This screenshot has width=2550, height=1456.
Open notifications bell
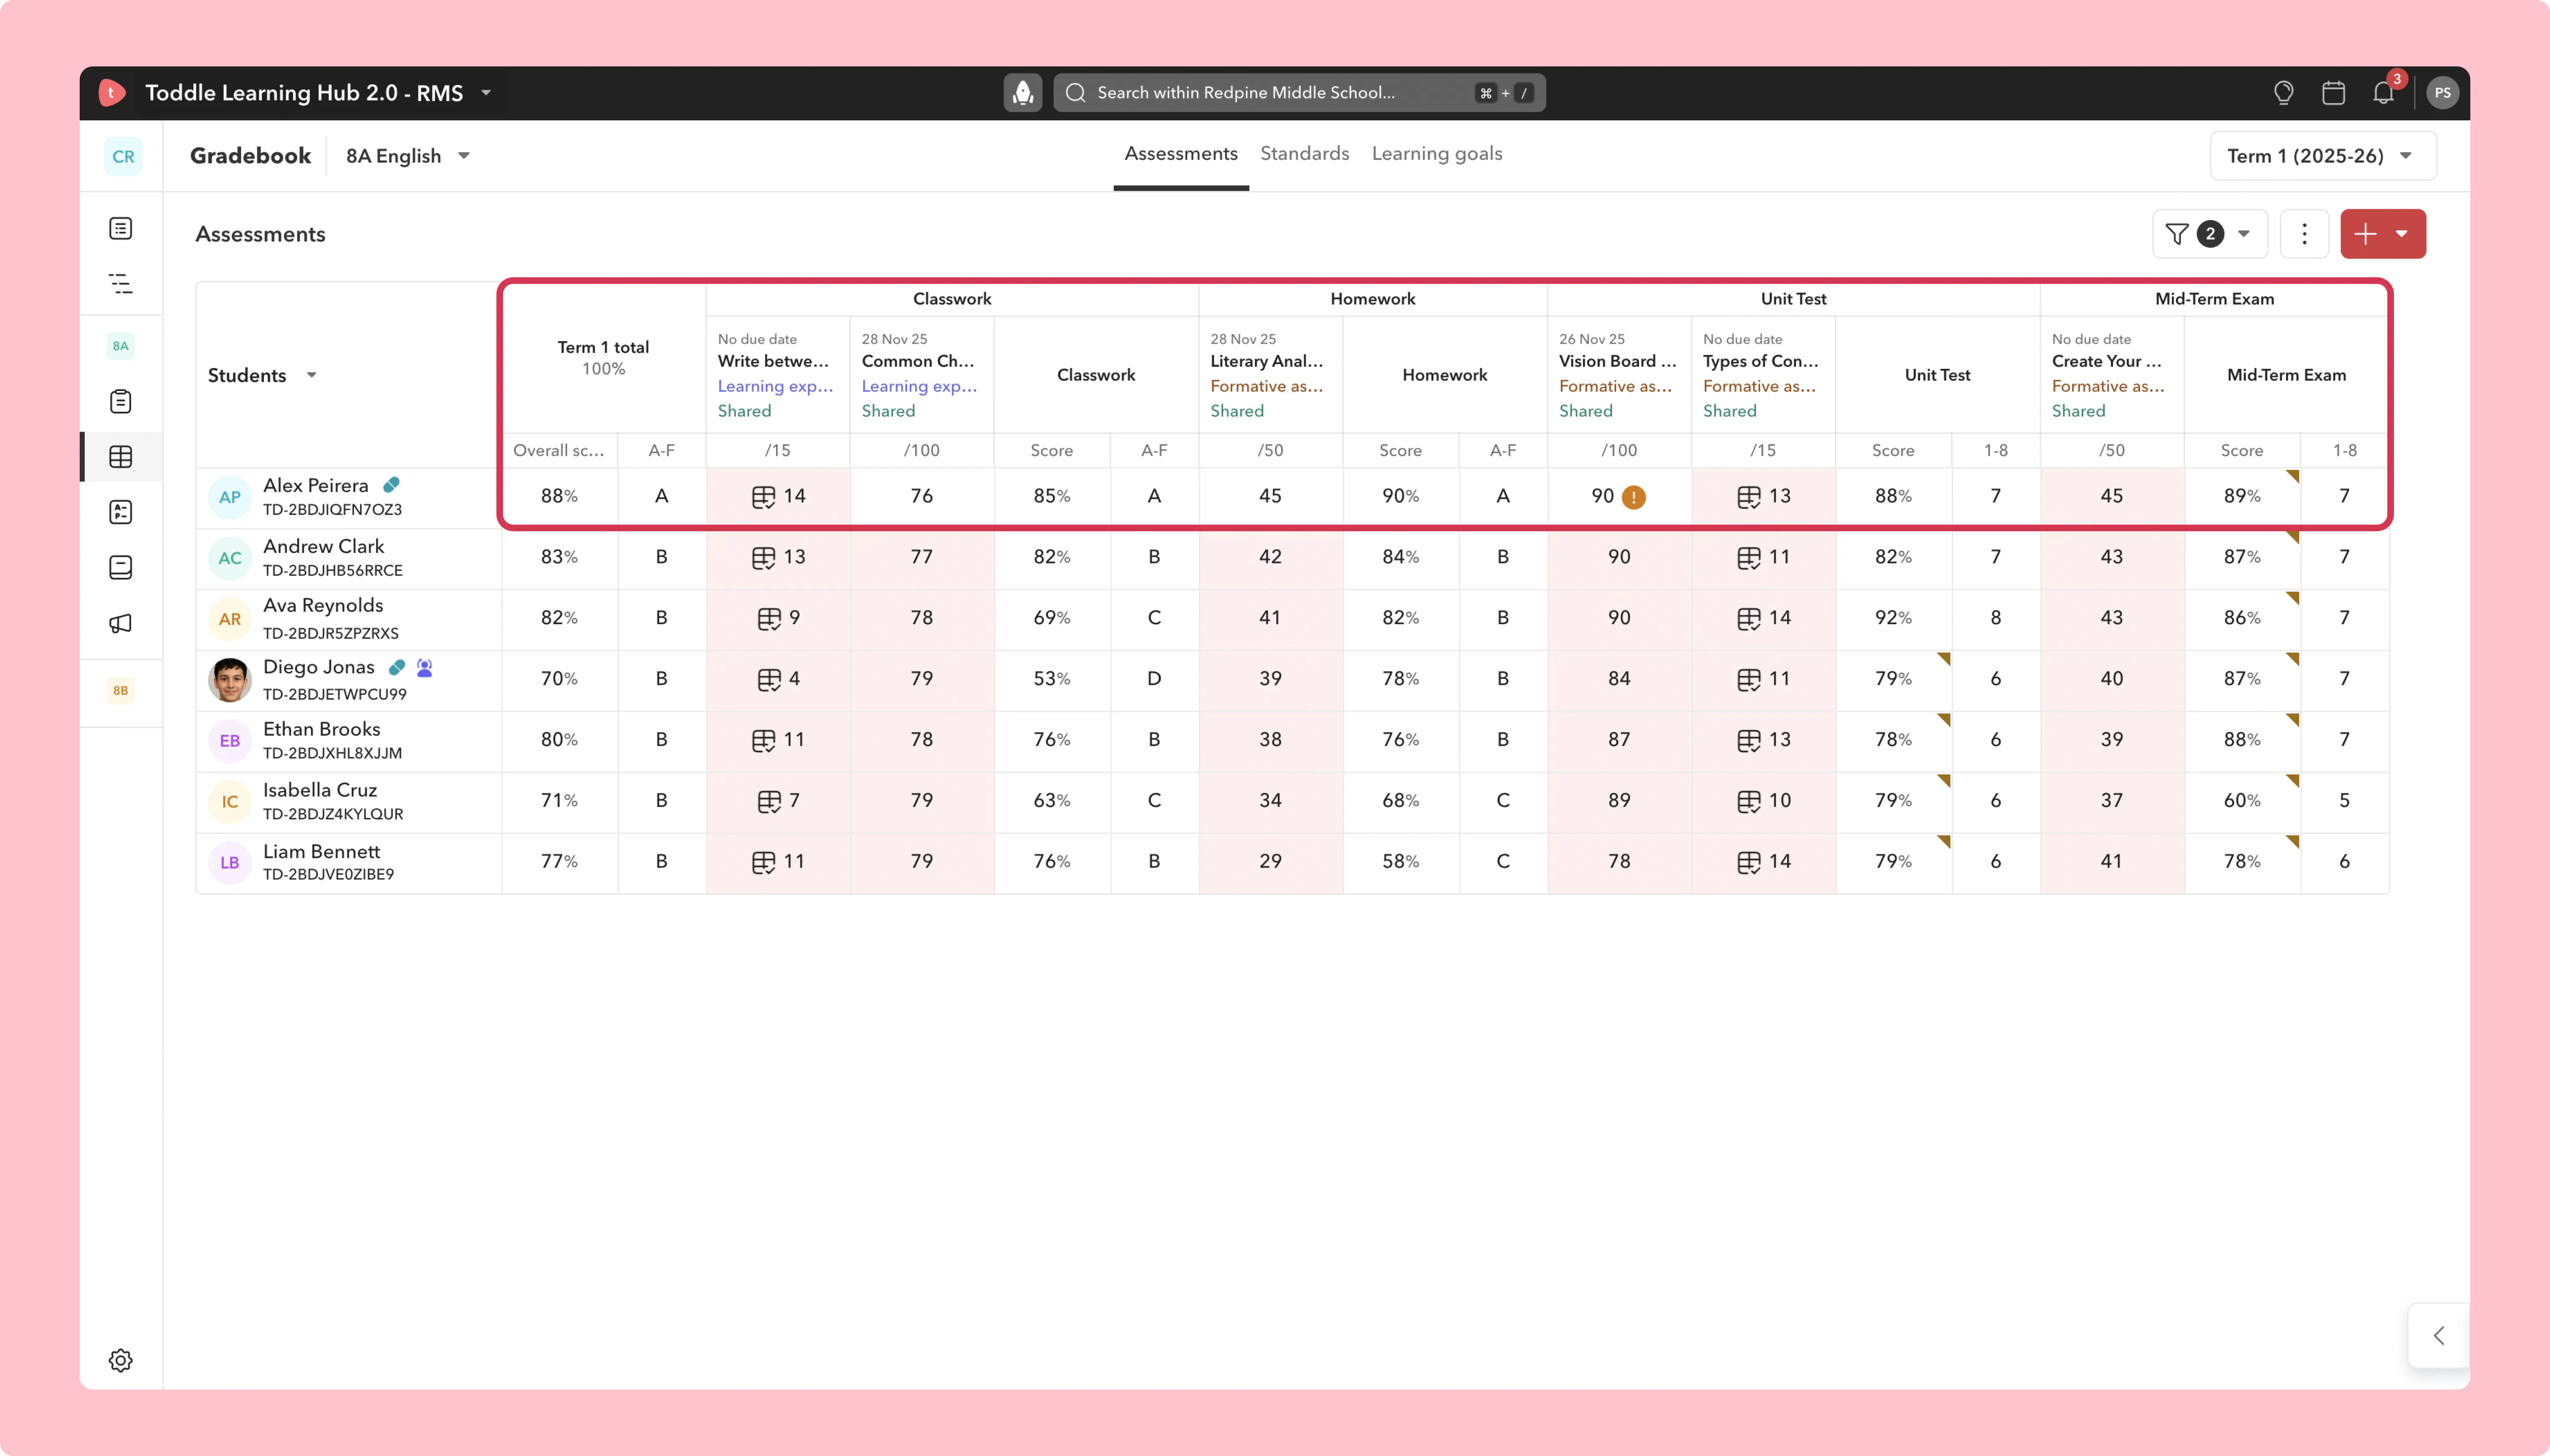pos(2383,93)
